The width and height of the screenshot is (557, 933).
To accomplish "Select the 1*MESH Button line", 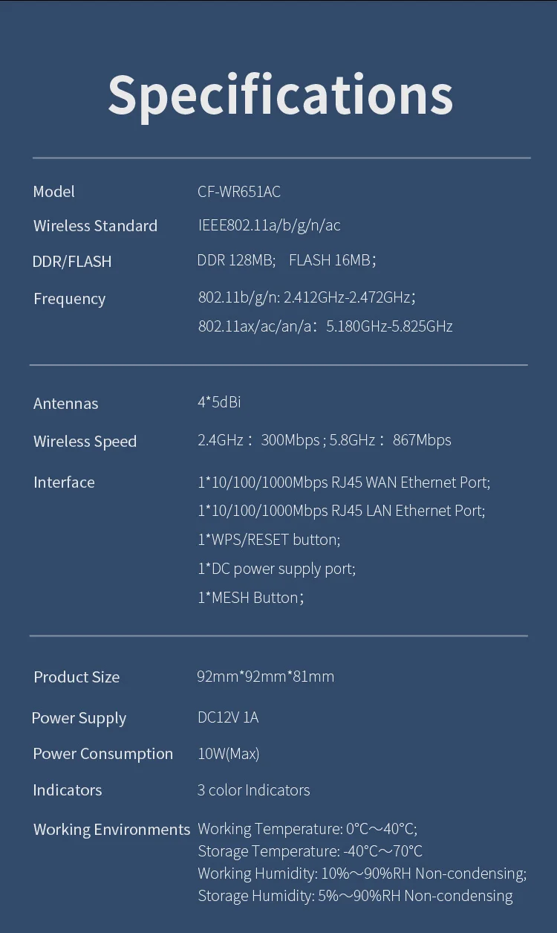I will tap(250, 598).
